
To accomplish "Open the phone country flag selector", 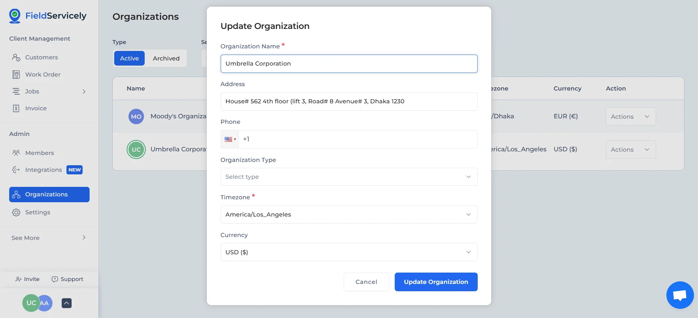I will coord(230,139).
